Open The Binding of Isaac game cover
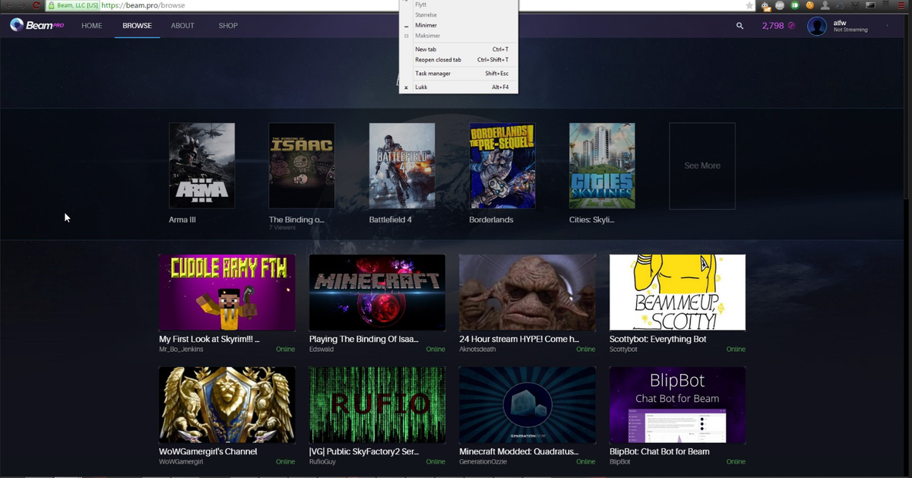912x478 pixels. point(302,166)
